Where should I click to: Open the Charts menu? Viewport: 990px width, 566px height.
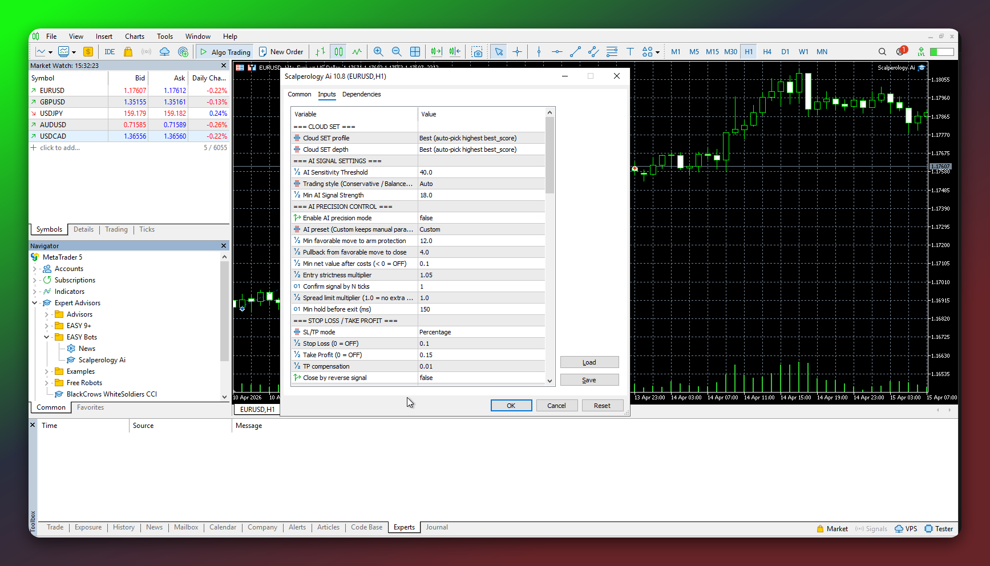point(134,36)
